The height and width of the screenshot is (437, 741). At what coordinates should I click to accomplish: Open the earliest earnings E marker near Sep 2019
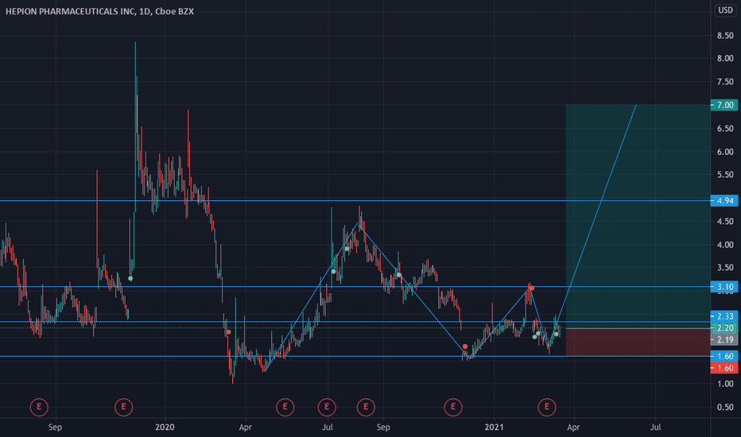[39, 407]
